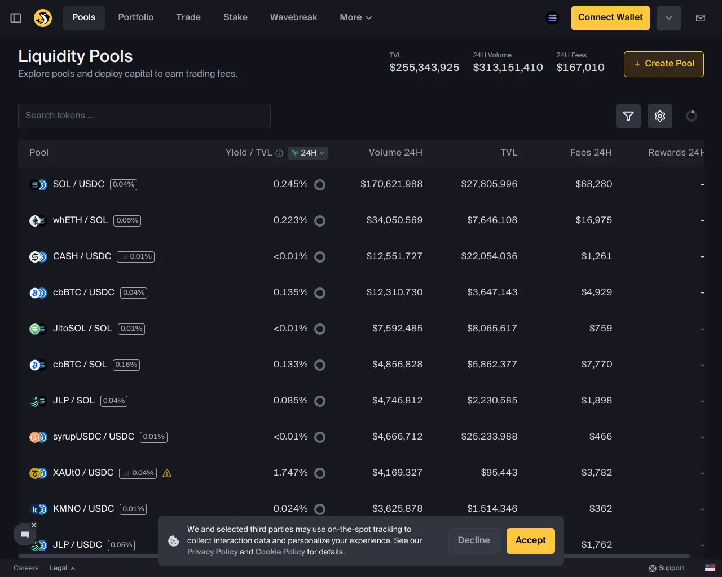The width and height of the screenshot is (722, 577).
Task: Click the 0.05% fee badge on whETH / SOL
Action: click(x=127, y=221)
